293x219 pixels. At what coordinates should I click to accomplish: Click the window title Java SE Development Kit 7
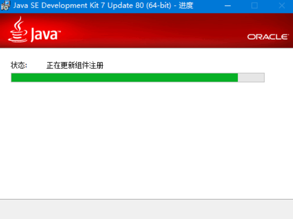pos(59,5)
